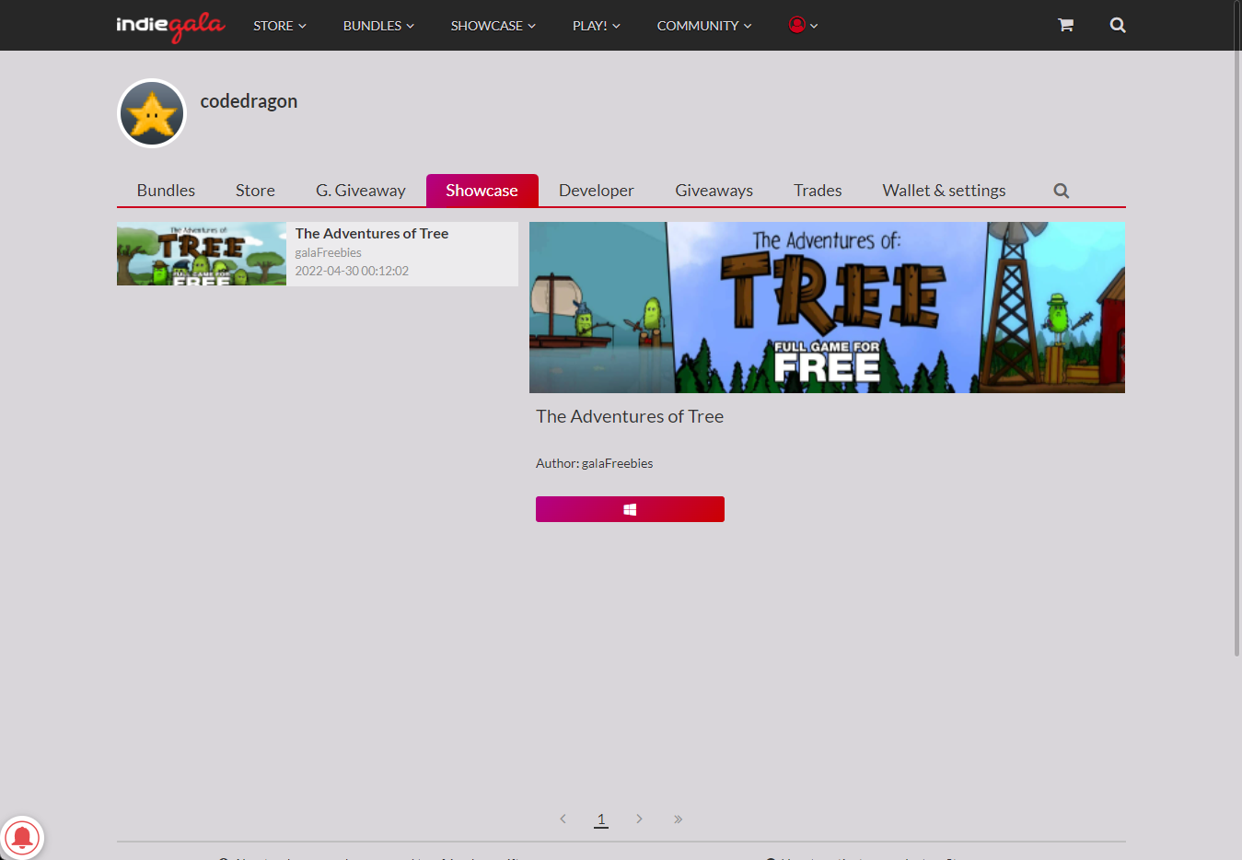Expand the STORE dropdown menu
Viewport: 1242px width, 860px height.
tap(280, 26)
